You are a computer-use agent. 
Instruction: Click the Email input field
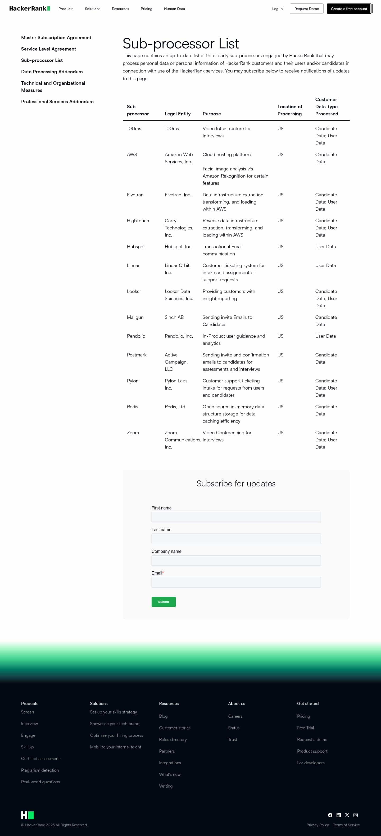click(236, 582)
